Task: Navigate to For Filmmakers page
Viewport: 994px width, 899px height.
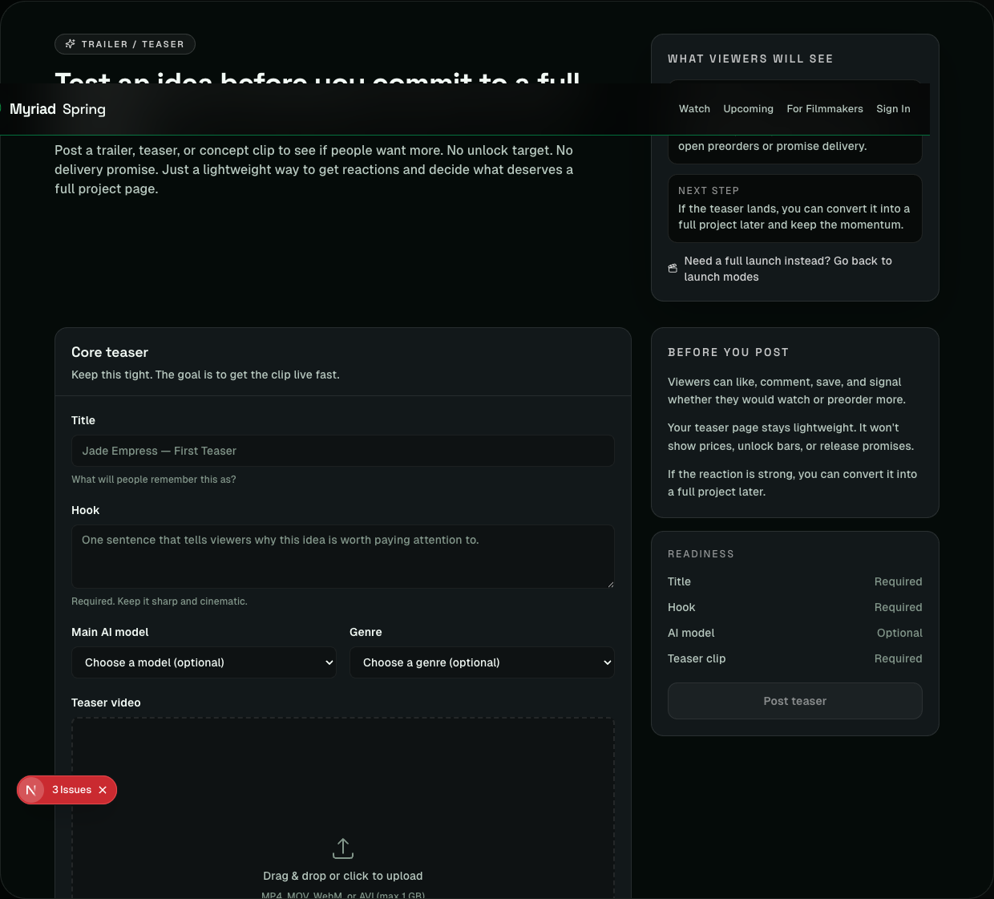Action: tap(825, 109)
